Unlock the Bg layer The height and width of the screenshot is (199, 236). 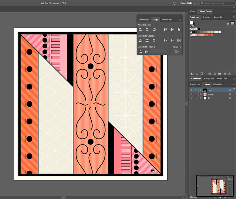click(x=195, y=98)
